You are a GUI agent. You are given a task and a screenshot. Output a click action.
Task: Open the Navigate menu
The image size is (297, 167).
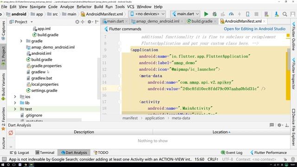tap(38, 6)
